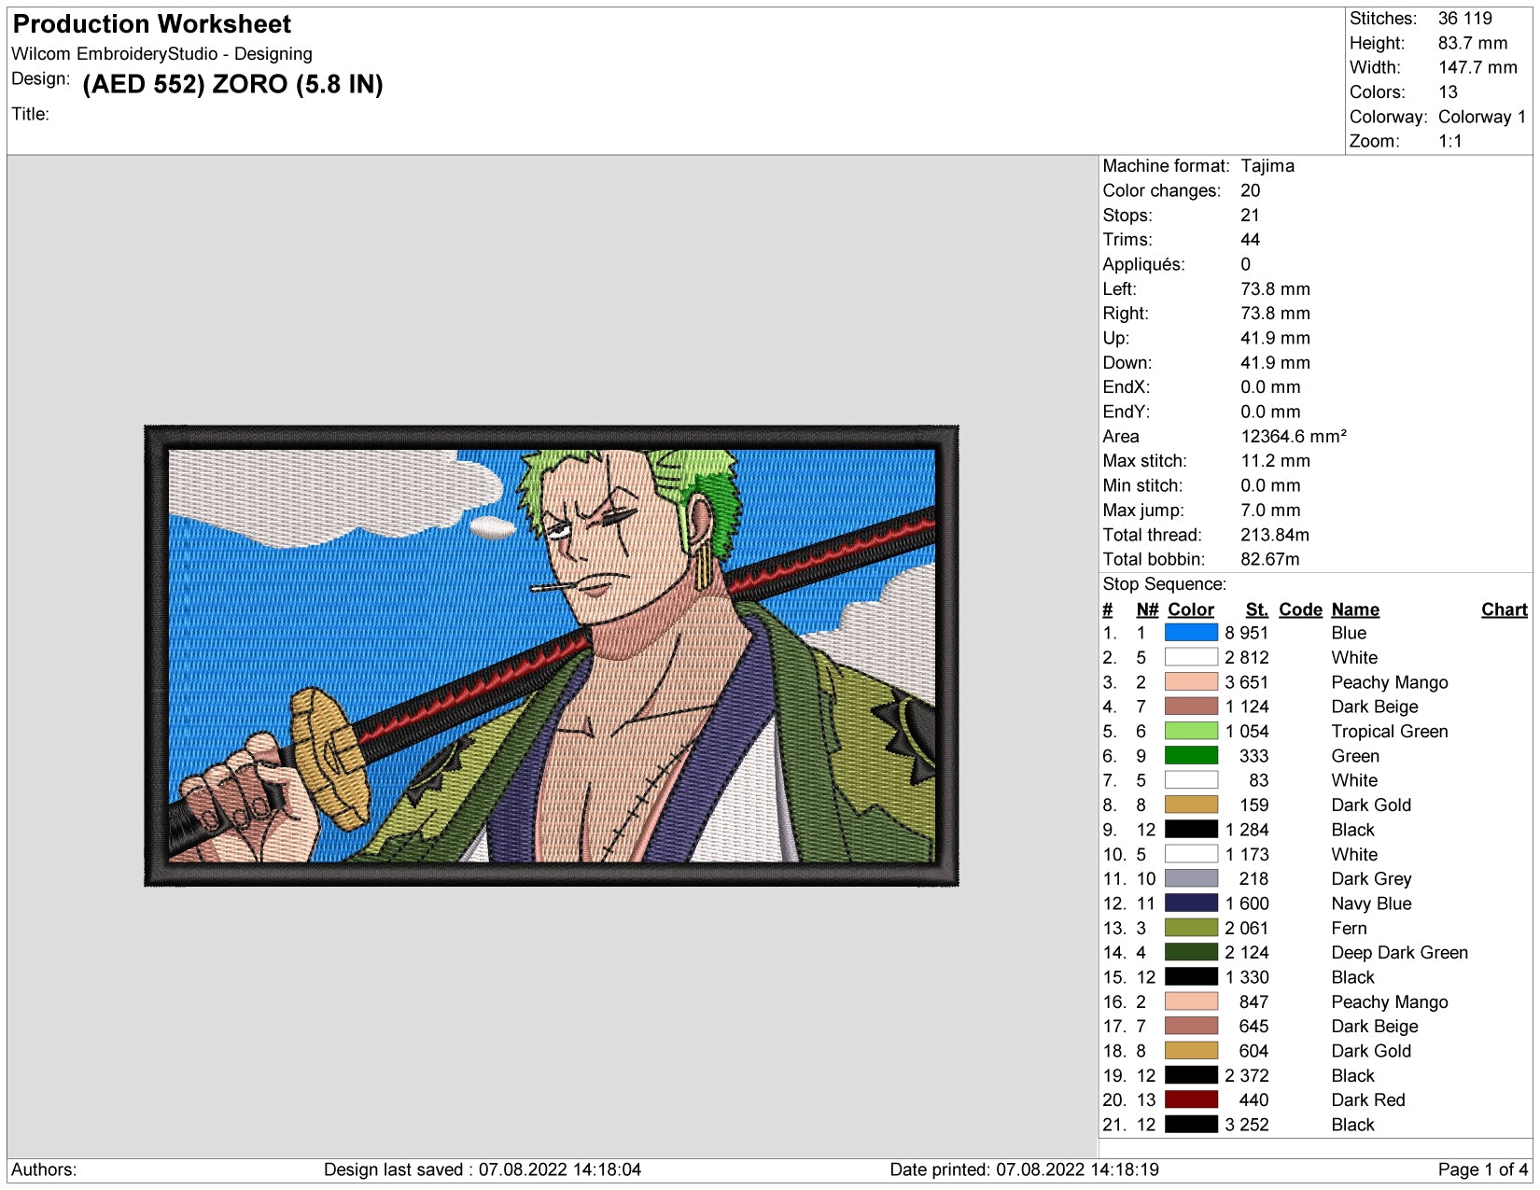
Task: Click stitch count '2 372' in row 19
Action: (x=1246, y=1075)
